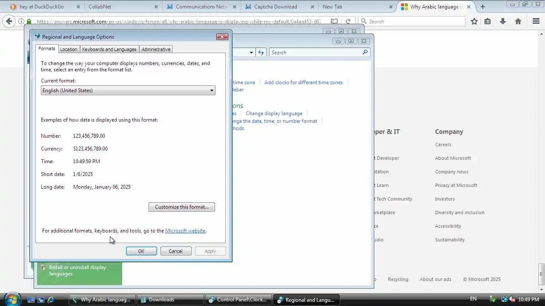Select Why Arabic language taskbar button

102,300
